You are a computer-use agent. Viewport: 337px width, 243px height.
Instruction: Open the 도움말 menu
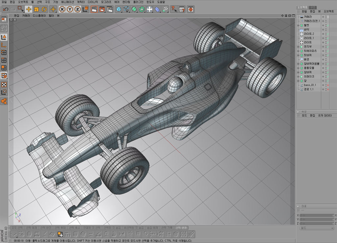[x=161, y=2]
